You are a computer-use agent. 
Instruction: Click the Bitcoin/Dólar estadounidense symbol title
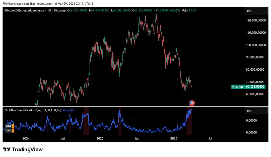(x=24, y=10)
